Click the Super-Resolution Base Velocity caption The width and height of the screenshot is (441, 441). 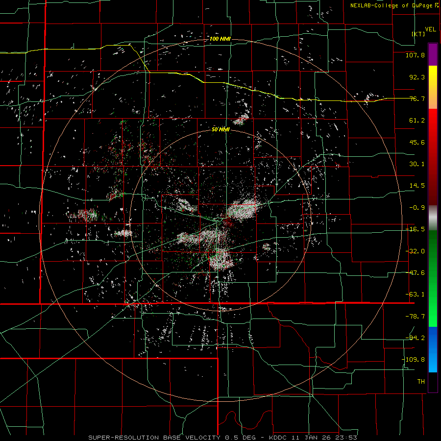coord(223,438)
